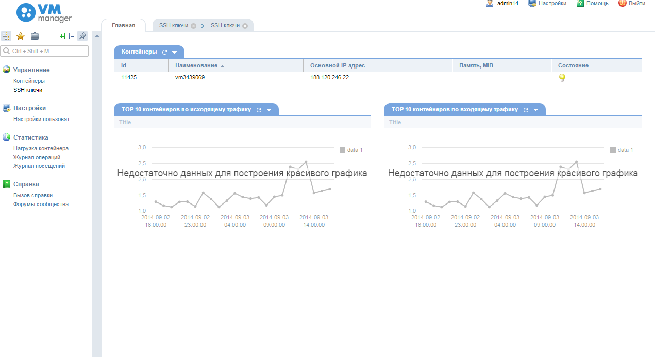
Task: Open Журнал операций
Action: coord(37,157)
